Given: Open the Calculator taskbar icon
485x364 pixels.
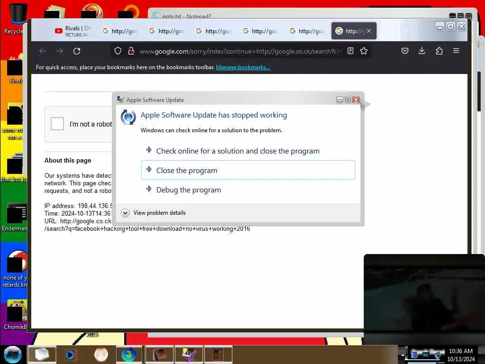Looking at the screenshot, I should coord(218,355).
